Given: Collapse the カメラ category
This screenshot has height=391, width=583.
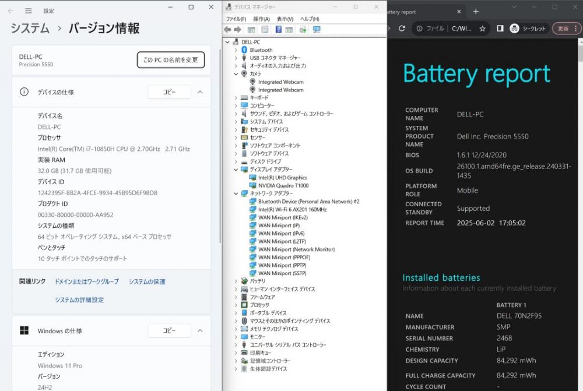Looking at the screenshot, I should pyautogui.click(x=236, y=73).
